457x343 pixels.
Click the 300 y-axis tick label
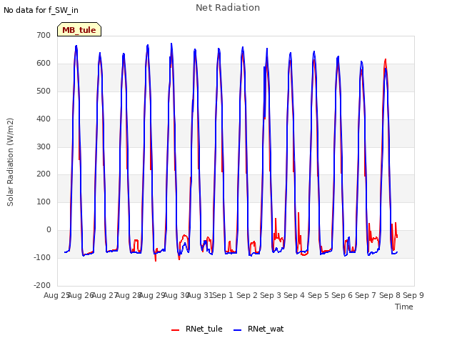tap(44, 146)
